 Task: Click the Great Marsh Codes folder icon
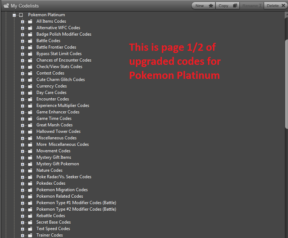pos(30,125)
